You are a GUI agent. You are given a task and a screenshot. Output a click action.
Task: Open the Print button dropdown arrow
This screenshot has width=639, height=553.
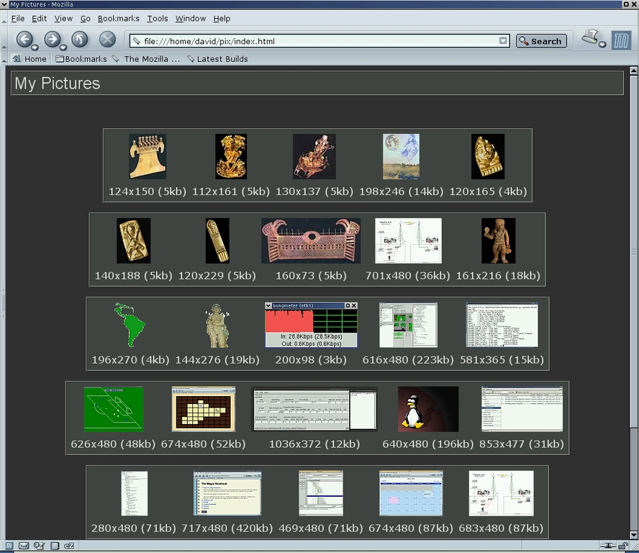click(x=602, y=45)
